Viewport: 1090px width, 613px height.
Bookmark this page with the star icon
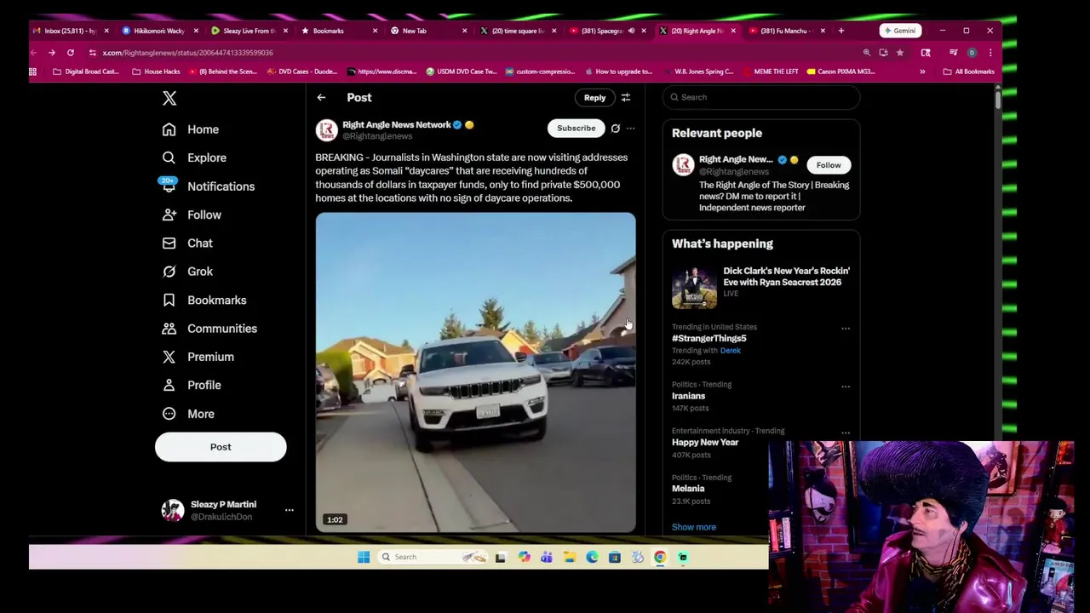click(900, 53)
